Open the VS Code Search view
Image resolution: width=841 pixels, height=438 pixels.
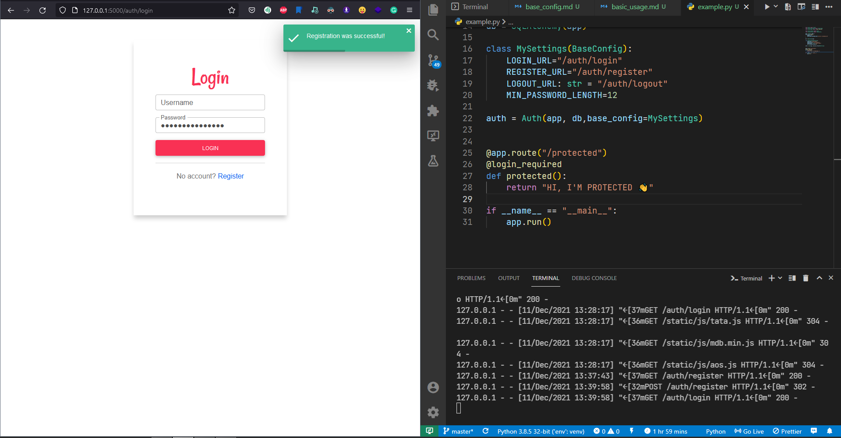(x=433, y=35)
